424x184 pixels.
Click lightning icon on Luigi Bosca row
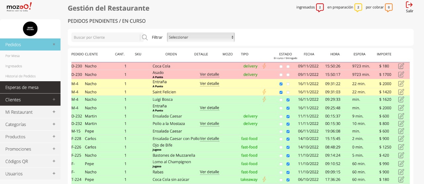(264, 99)
